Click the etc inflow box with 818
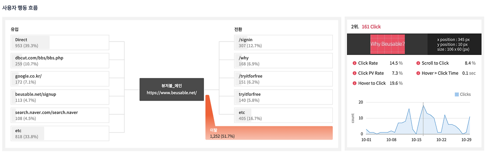Image resolution: width=488 pixels, height=153 pixels. (60, 134)
